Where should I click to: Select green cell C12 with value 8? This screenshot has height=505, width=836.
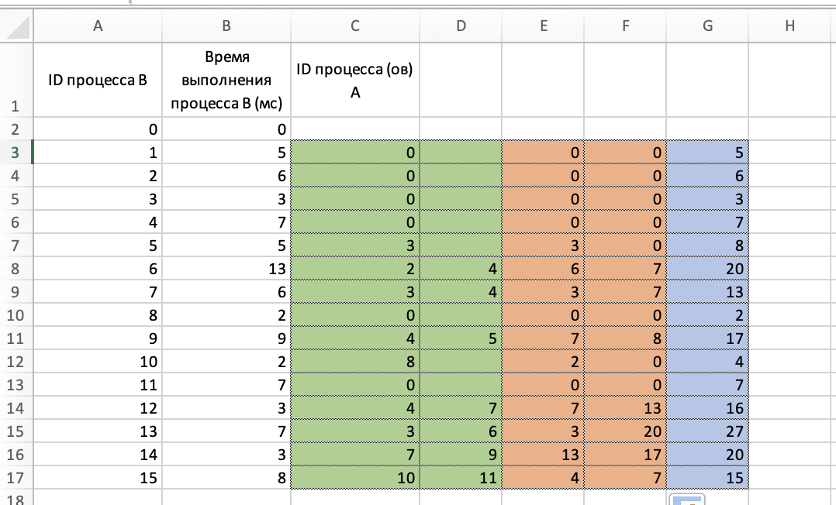click(x=354, y=362)
